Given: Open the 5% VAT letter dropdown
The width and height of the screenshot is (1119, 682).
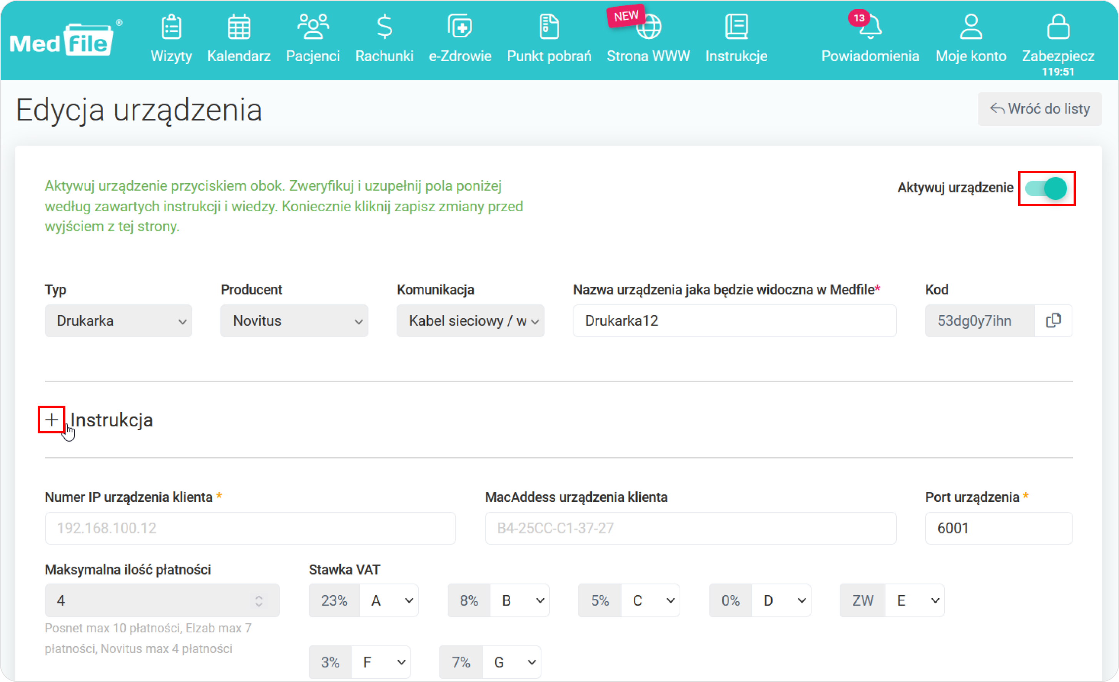Looking at the screenshot, I should [x=650, y=600].
